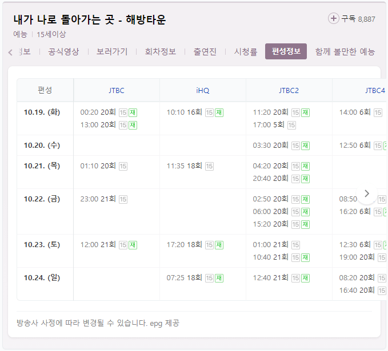Click green 재 badge beside JTBC2 12:40
The width and height of the screenshot is (388, 351).
[305, 278]
